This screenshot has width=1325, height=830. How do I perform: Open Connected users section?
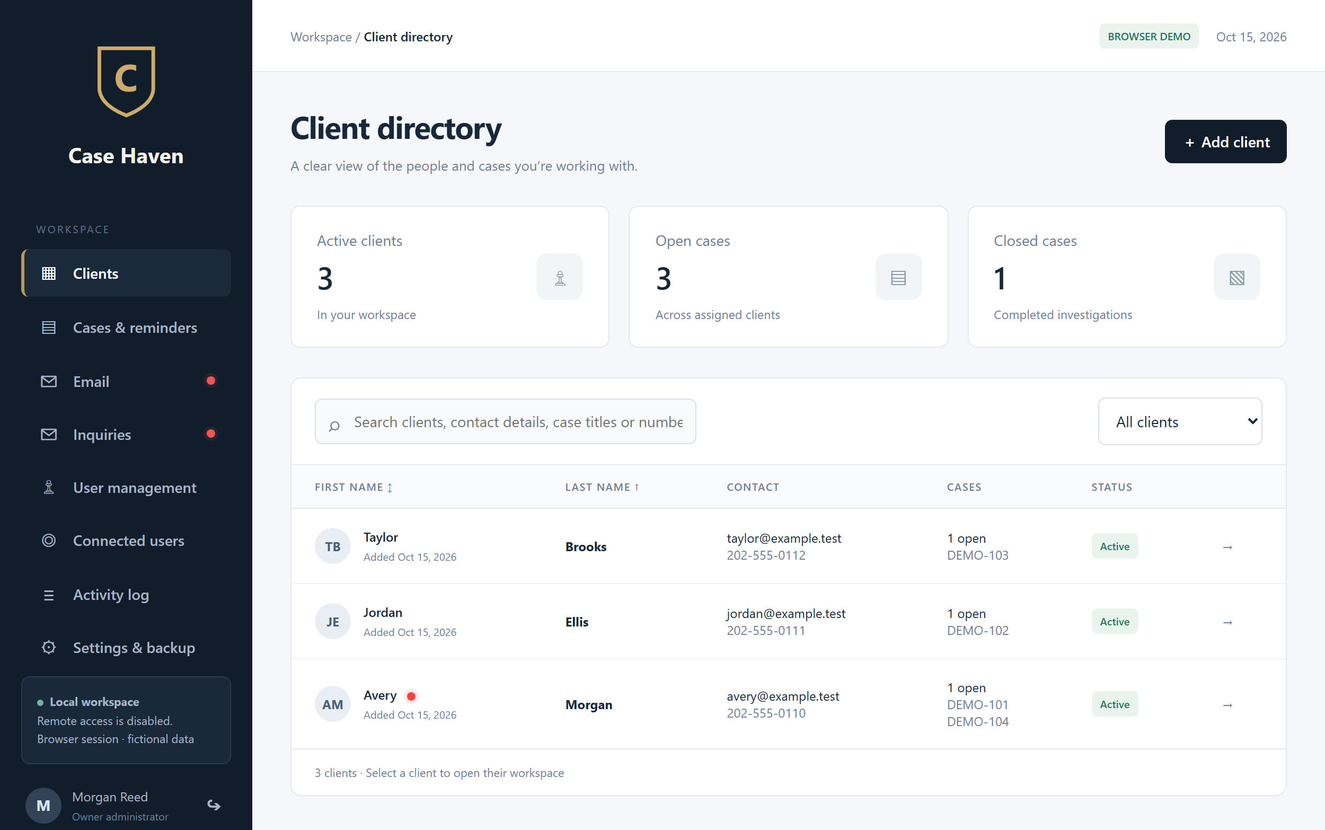[126, 541]
